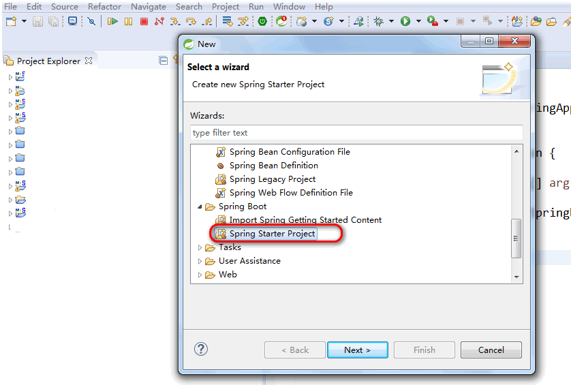This screenshot has height=385, width=571.
Task: Open the green Boot Dashboard power icon
Action: click(262, 22)
